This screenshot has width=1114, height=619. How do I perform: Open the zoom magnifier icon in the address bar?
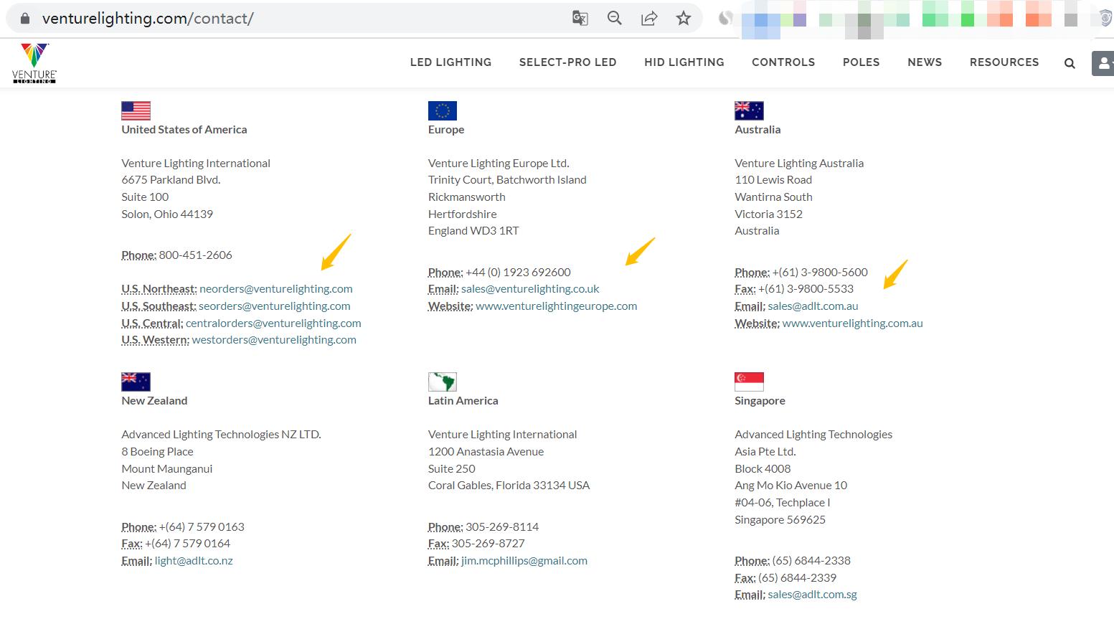point(615,19)
